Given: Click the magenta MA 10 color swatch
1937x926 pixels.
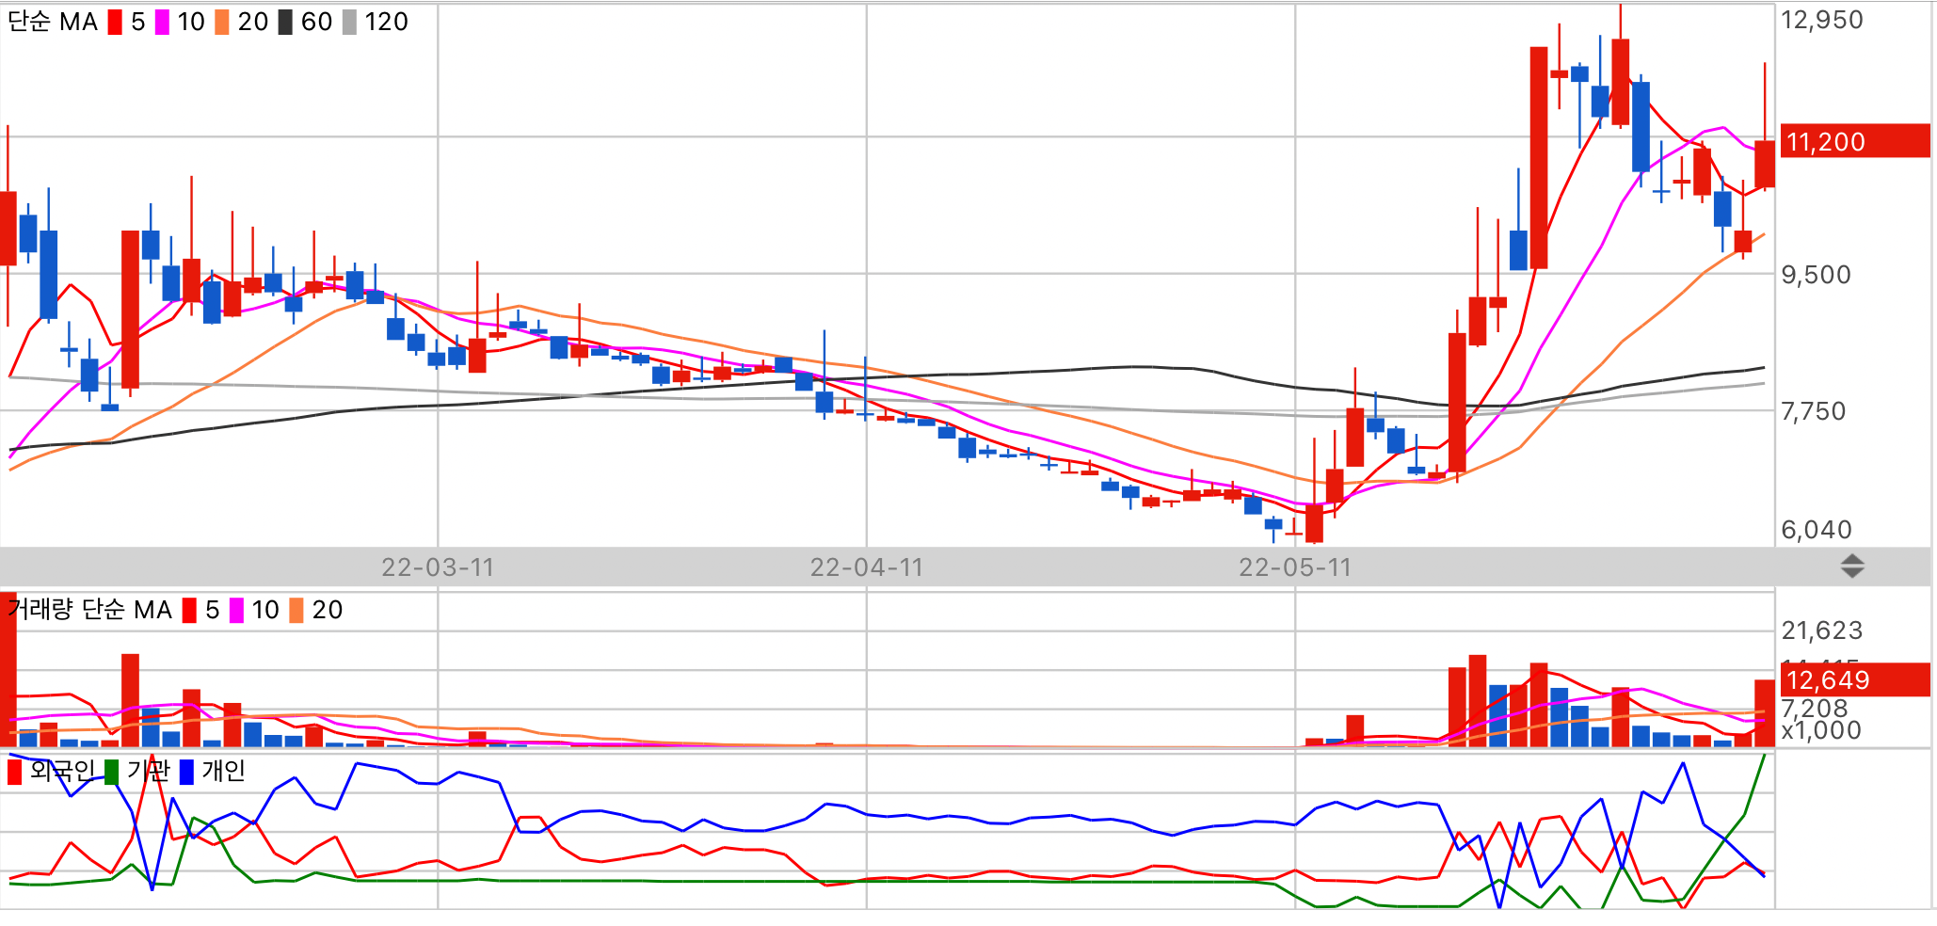Looking at the screenshot, I should coord(163,22).
